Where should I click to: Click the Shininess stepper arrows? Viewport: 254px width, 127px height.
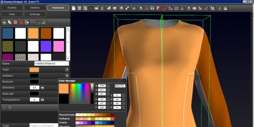click(x=42, y=88)
